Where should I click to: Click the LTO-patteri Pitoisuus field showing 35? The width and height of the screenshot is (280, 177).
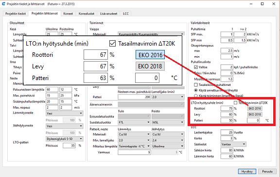[69, 145]
